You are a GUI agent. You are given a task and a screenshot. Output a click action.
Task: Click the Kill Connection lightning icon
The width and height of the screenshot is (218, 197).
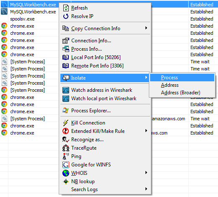pos(65,123)
